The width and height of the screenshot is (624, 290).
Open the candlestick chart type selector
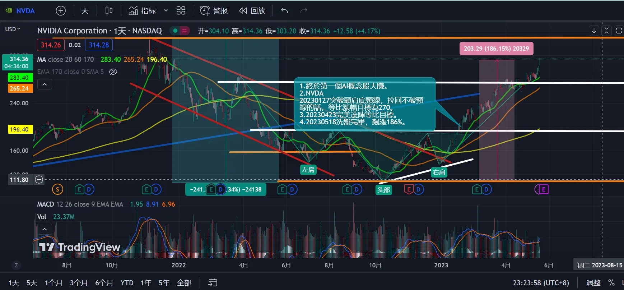109,11
